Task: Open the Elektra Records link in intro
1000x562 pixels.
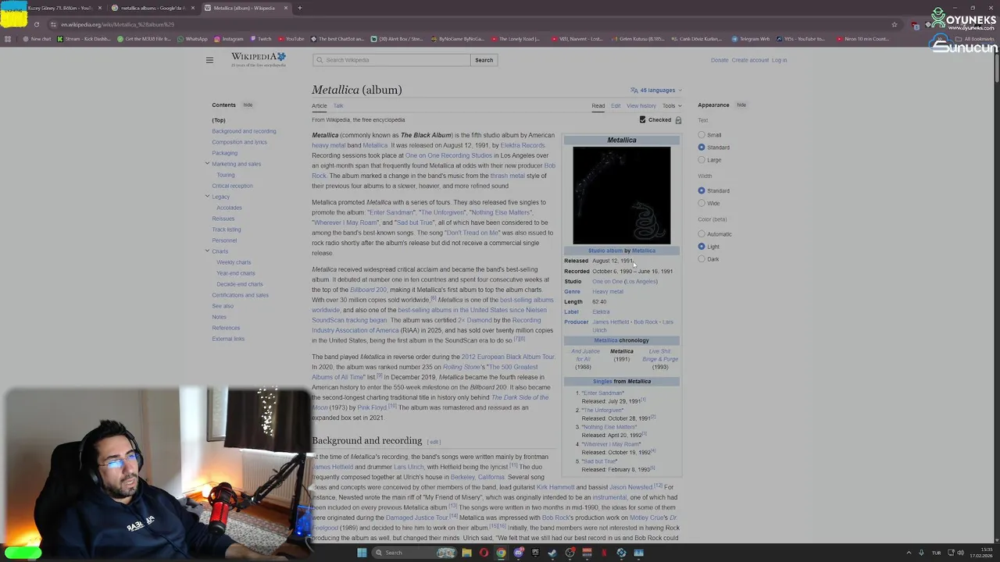Action: (523, 145)
